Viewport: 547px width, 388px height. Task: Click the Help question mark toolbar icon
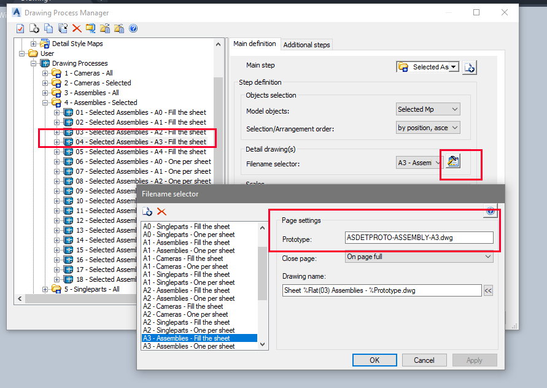click(133, 28)
